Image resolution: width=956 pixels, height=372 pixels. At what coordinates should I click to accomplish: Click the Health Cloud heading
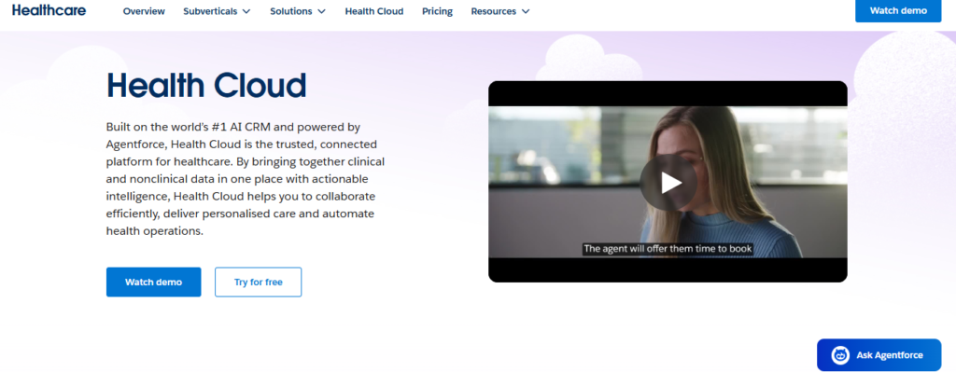coord(206,85)
